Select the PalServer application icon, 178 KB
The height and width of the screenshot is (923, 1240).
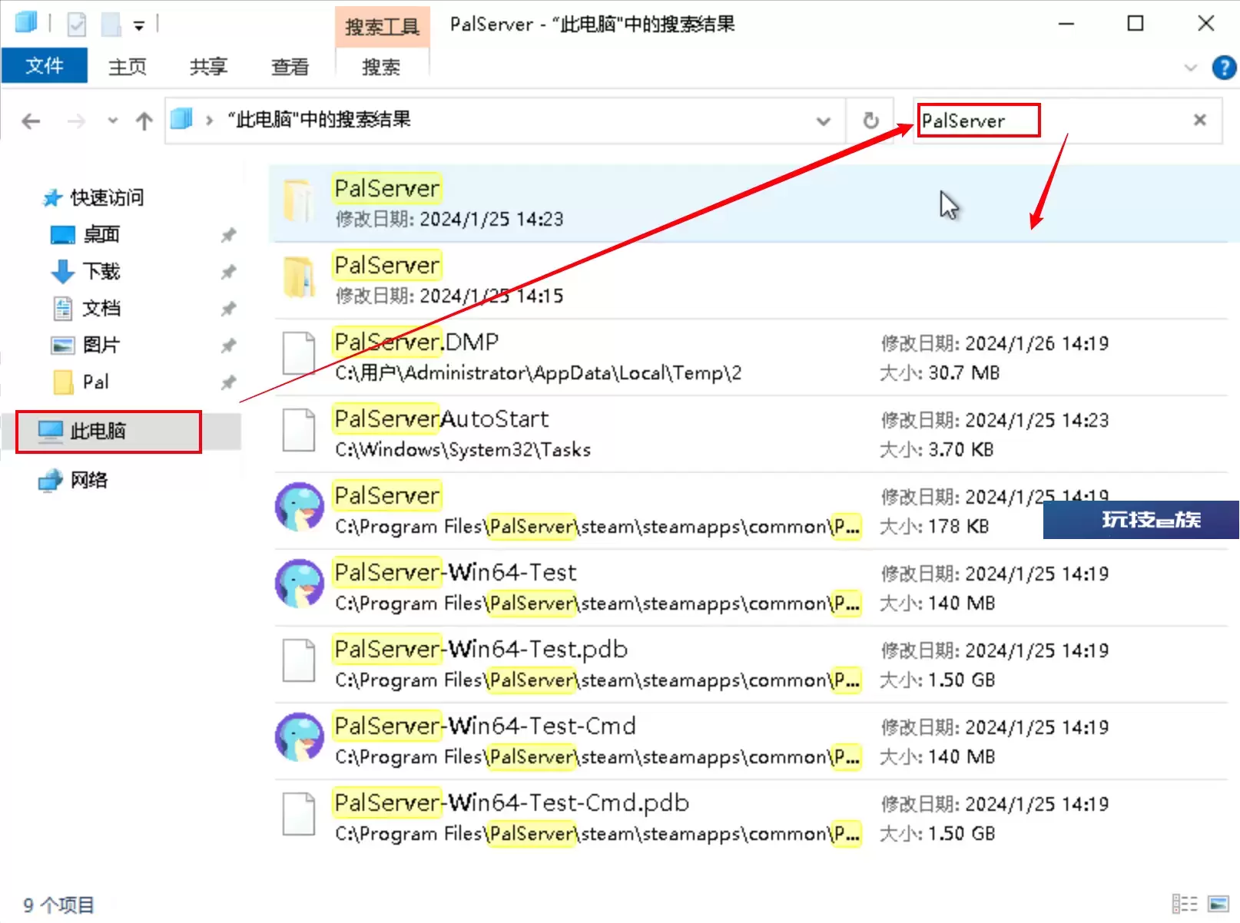[x=300, y=507]
